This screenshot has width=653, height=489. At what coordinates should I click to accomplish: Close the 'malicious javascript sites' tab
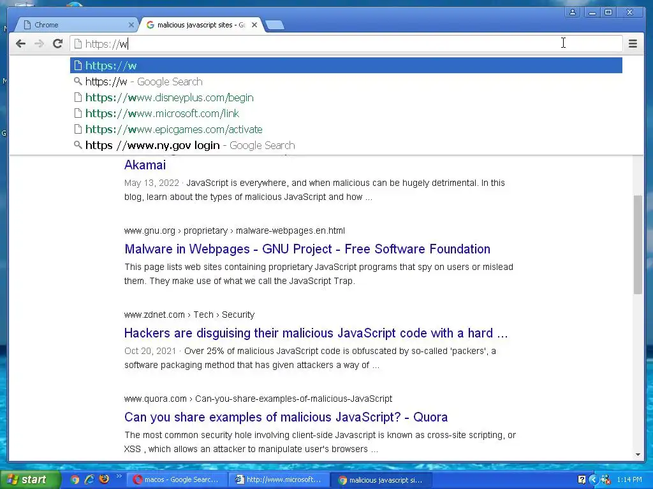(254, 25)
